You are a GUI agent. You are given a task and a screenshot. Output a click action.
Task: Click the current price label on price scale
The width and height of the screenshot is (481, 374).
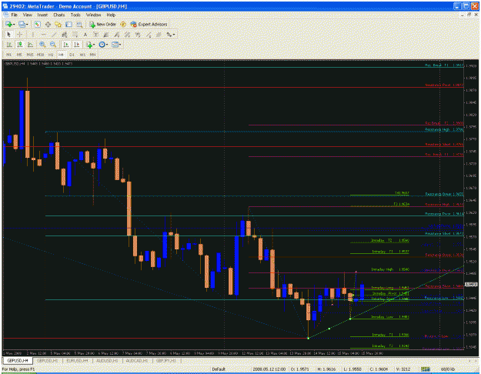[471, 285]
